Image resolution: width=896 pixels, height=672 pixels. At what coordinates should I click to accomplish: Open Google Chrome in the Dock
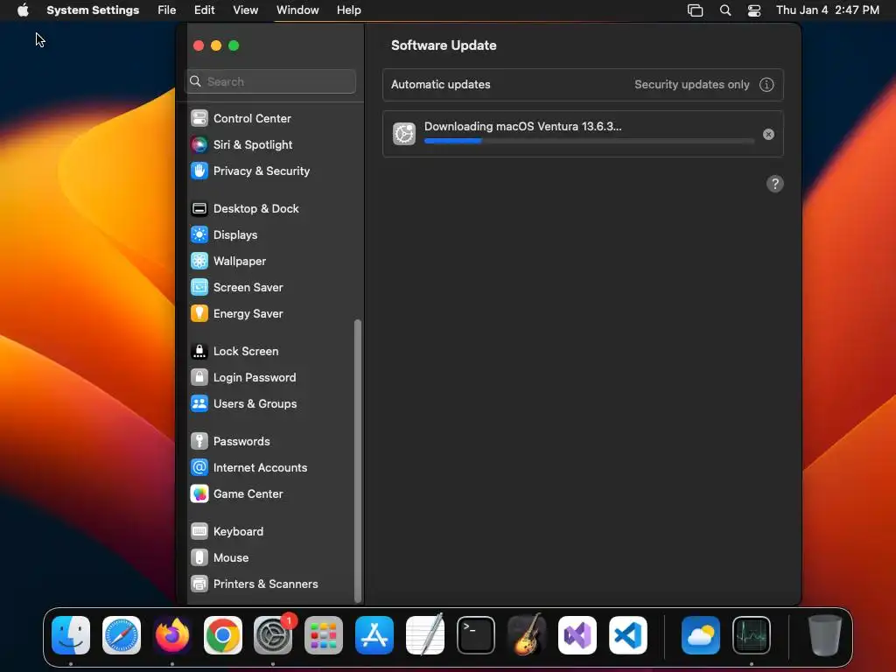point(223,635)
